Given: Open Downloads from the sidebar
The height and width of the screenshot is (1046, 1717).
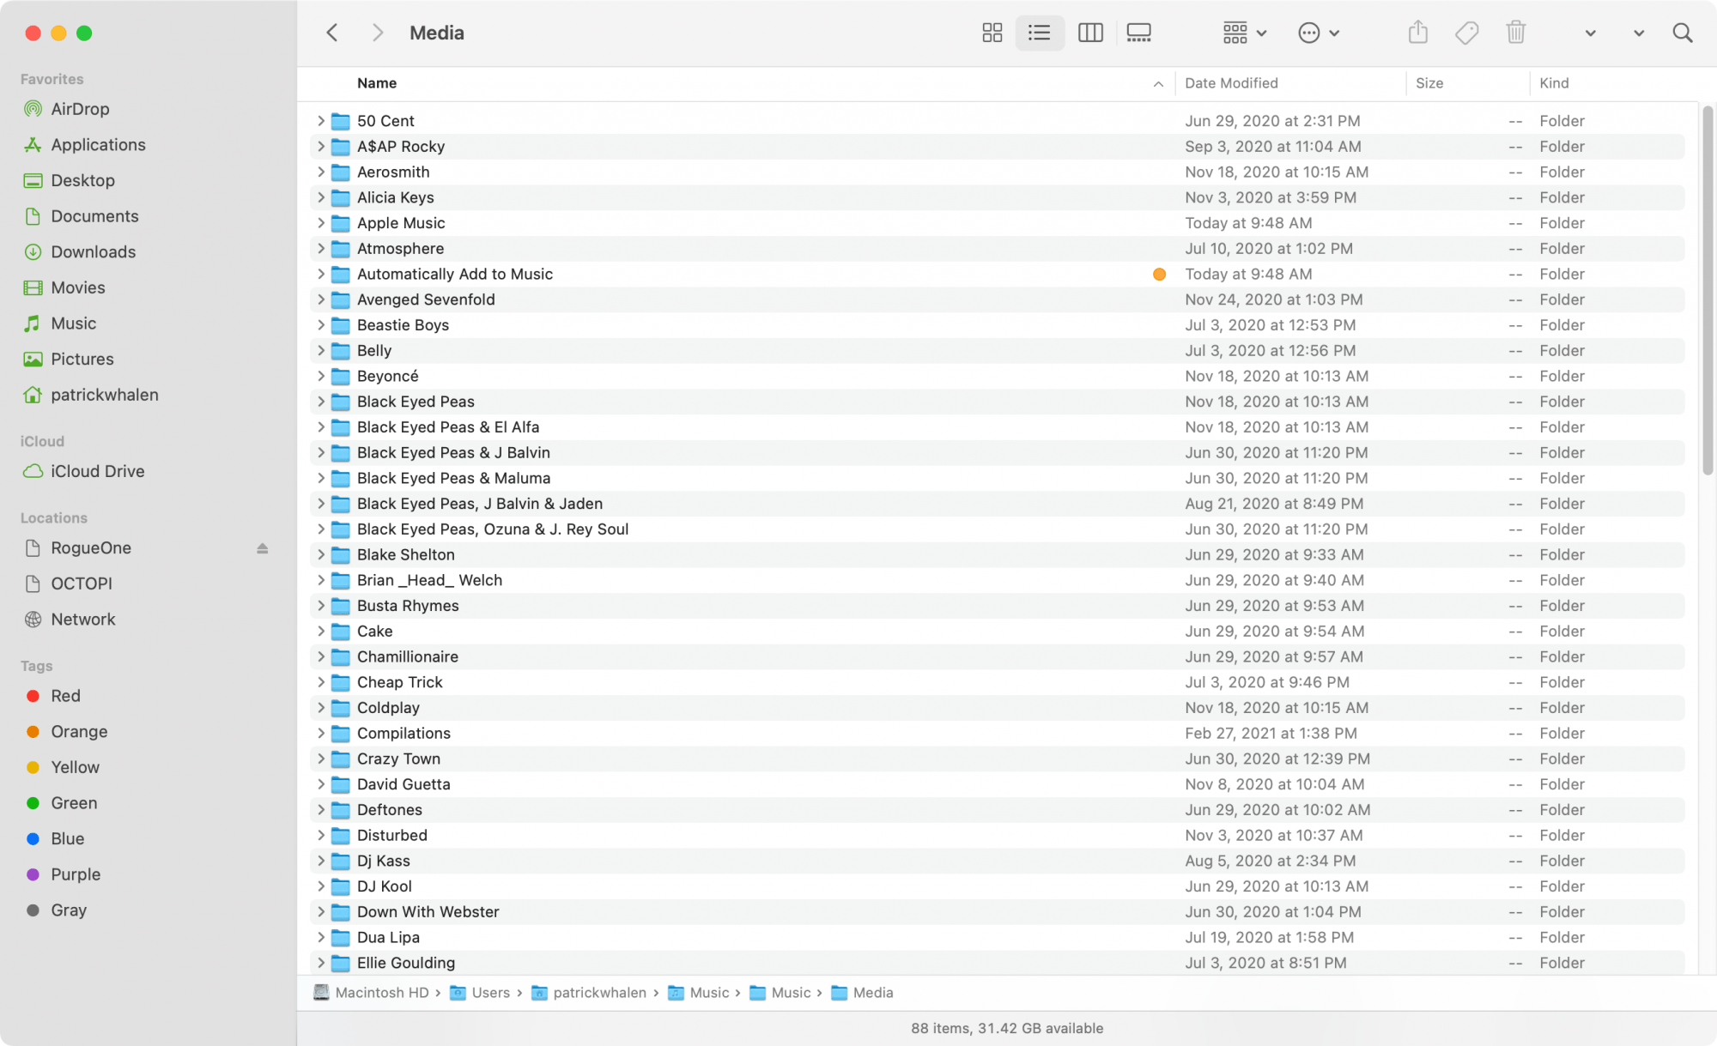Looking at the screenshot, I should (93, 251).
